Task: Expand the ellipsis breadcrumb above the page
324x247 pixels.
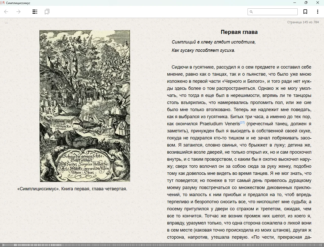Action: coord(7,23)
